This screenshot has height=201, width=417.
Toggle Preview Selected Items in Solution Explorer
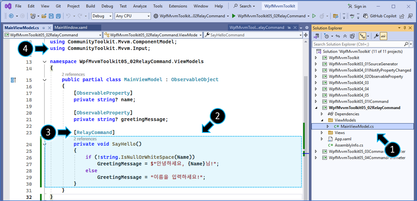coord(383,36)
